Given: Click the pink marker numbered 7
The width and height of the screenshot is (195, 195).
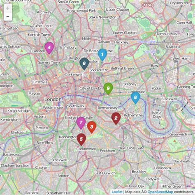Looking at the screenshot, I should (81, 123).
